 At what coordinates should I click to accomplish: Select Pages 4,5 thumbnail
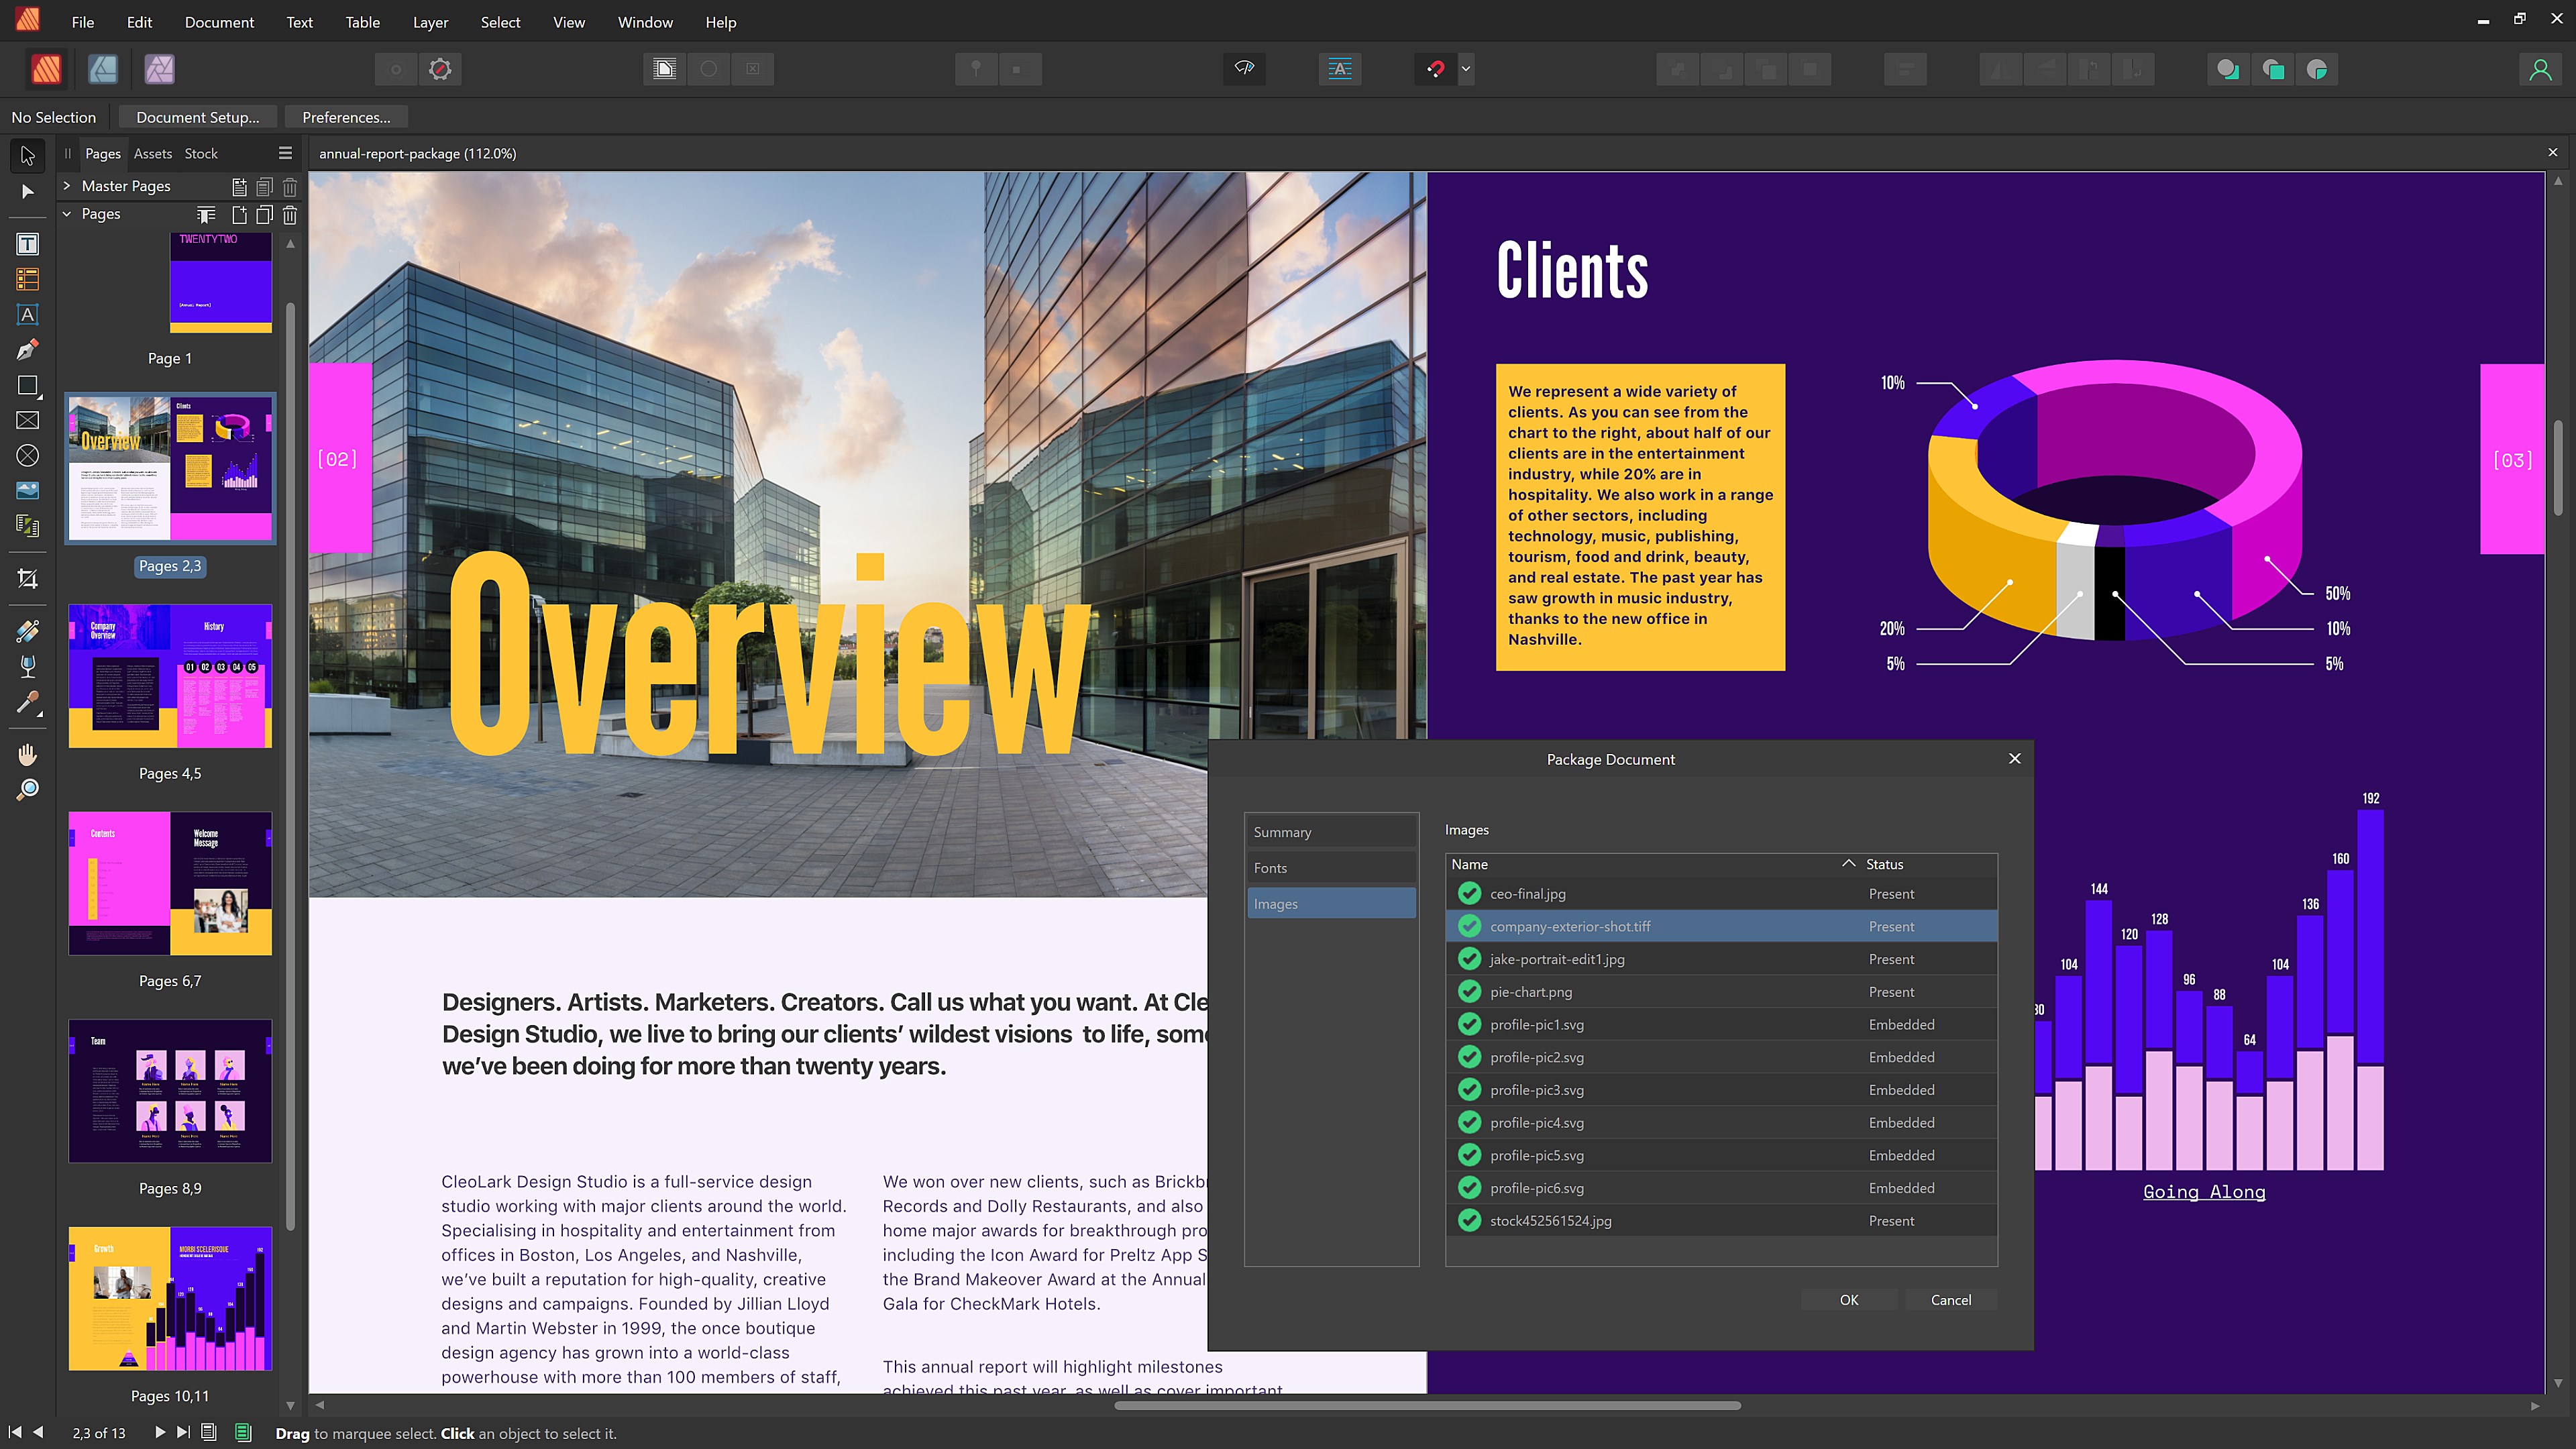pos(170,676)
